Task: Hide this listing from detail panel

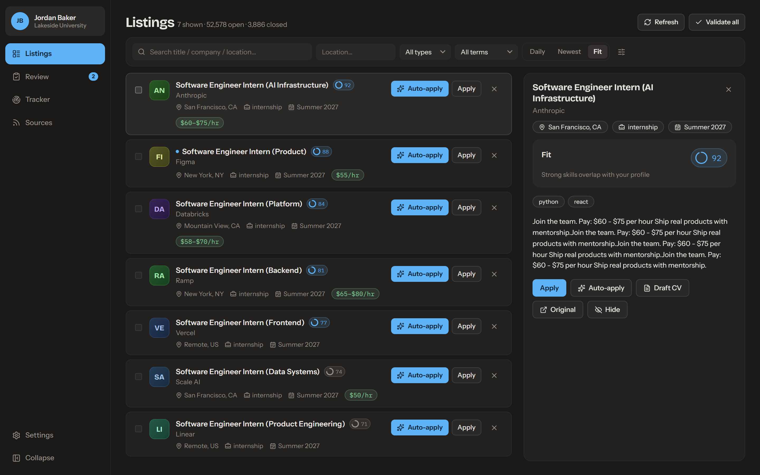Action: (x=607, y=310)
